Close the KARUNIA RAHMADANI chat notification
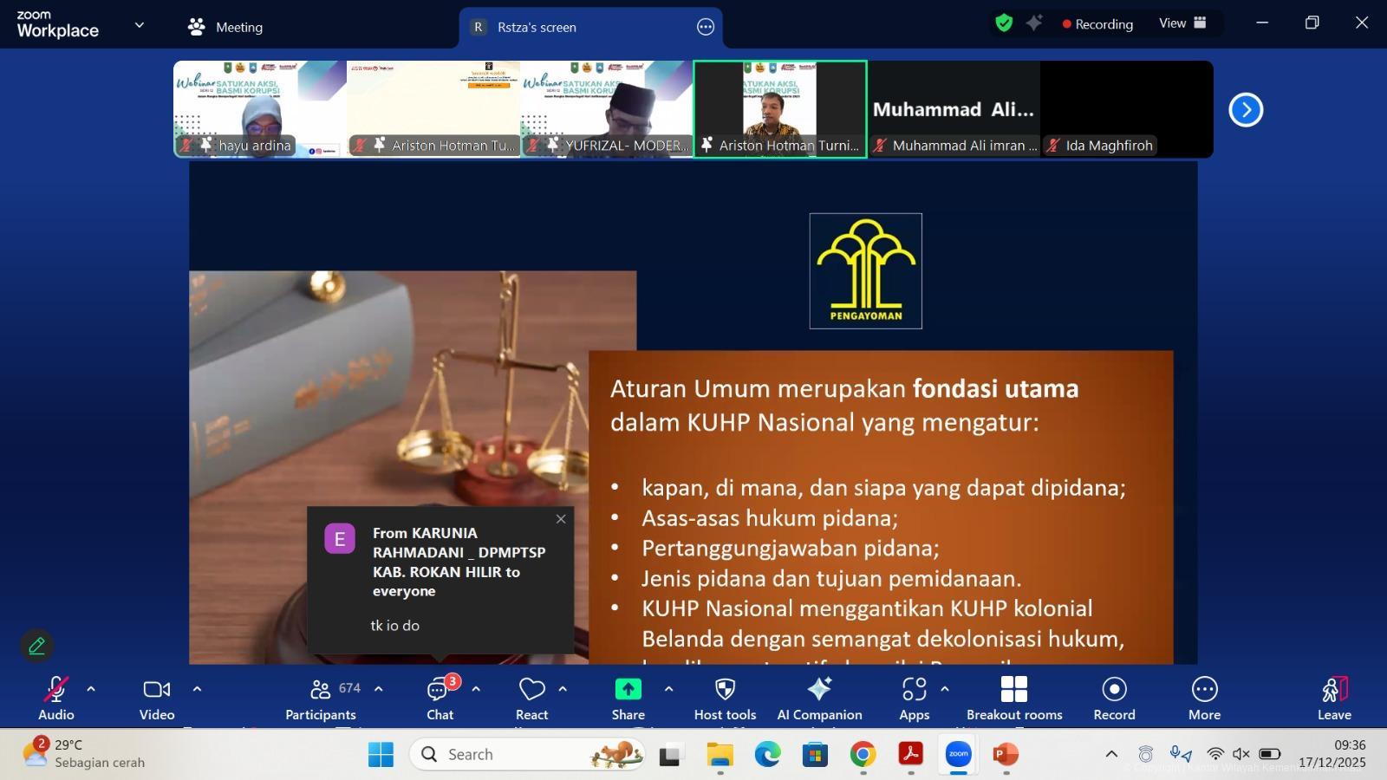1387x780 pixels. point(561,518)
